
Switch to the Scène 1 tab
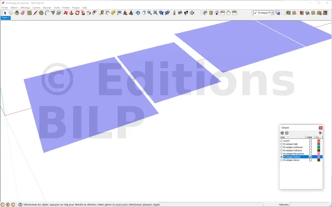pyautogui.click(x=6, y=18)
